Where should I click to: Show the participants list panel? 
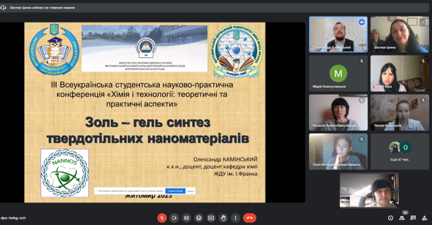[402, 218]
